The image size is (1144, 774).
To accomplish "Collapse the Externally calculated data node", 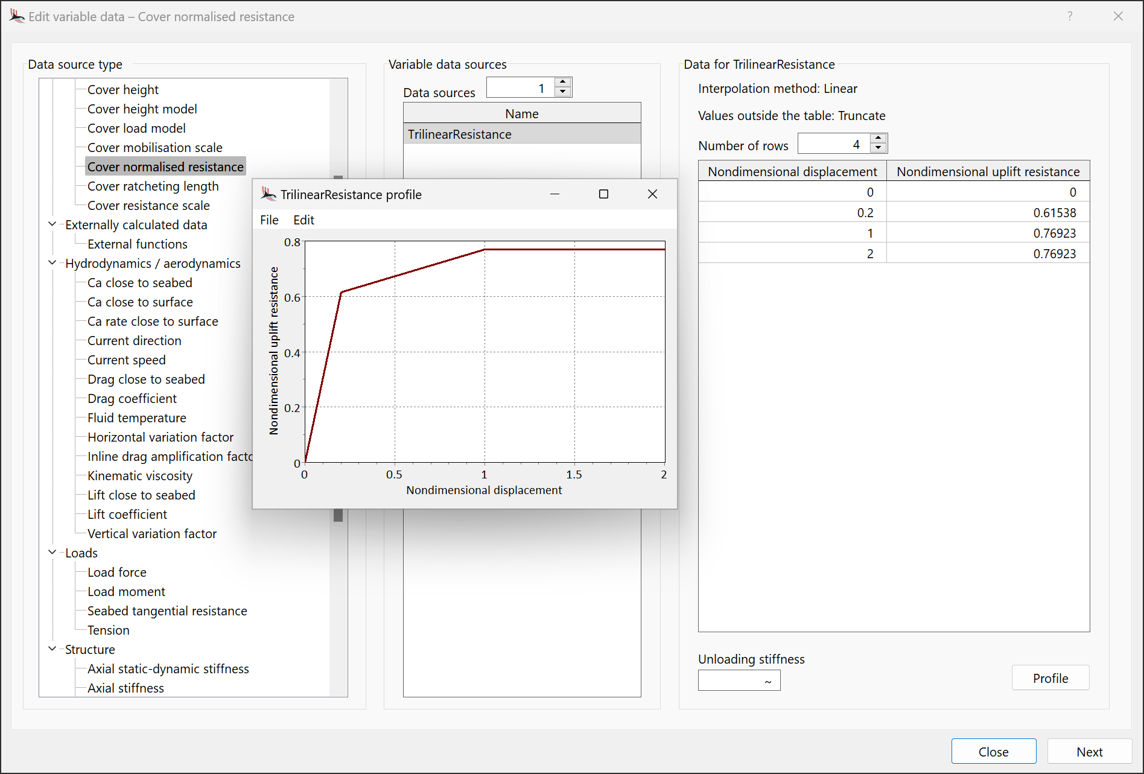I will click(x=52, y=224).
